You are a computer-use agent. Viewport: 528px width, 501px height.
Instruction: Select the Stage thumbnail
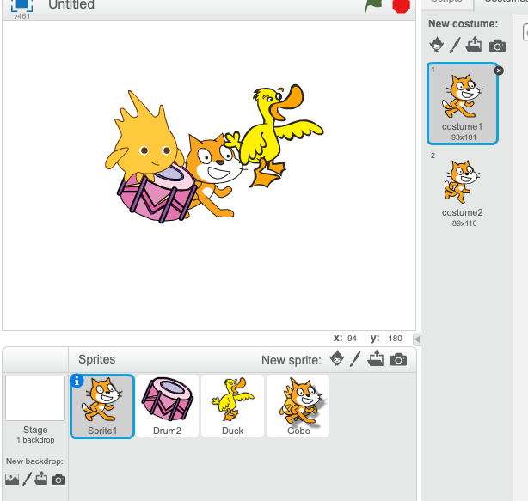coord(35,400)
